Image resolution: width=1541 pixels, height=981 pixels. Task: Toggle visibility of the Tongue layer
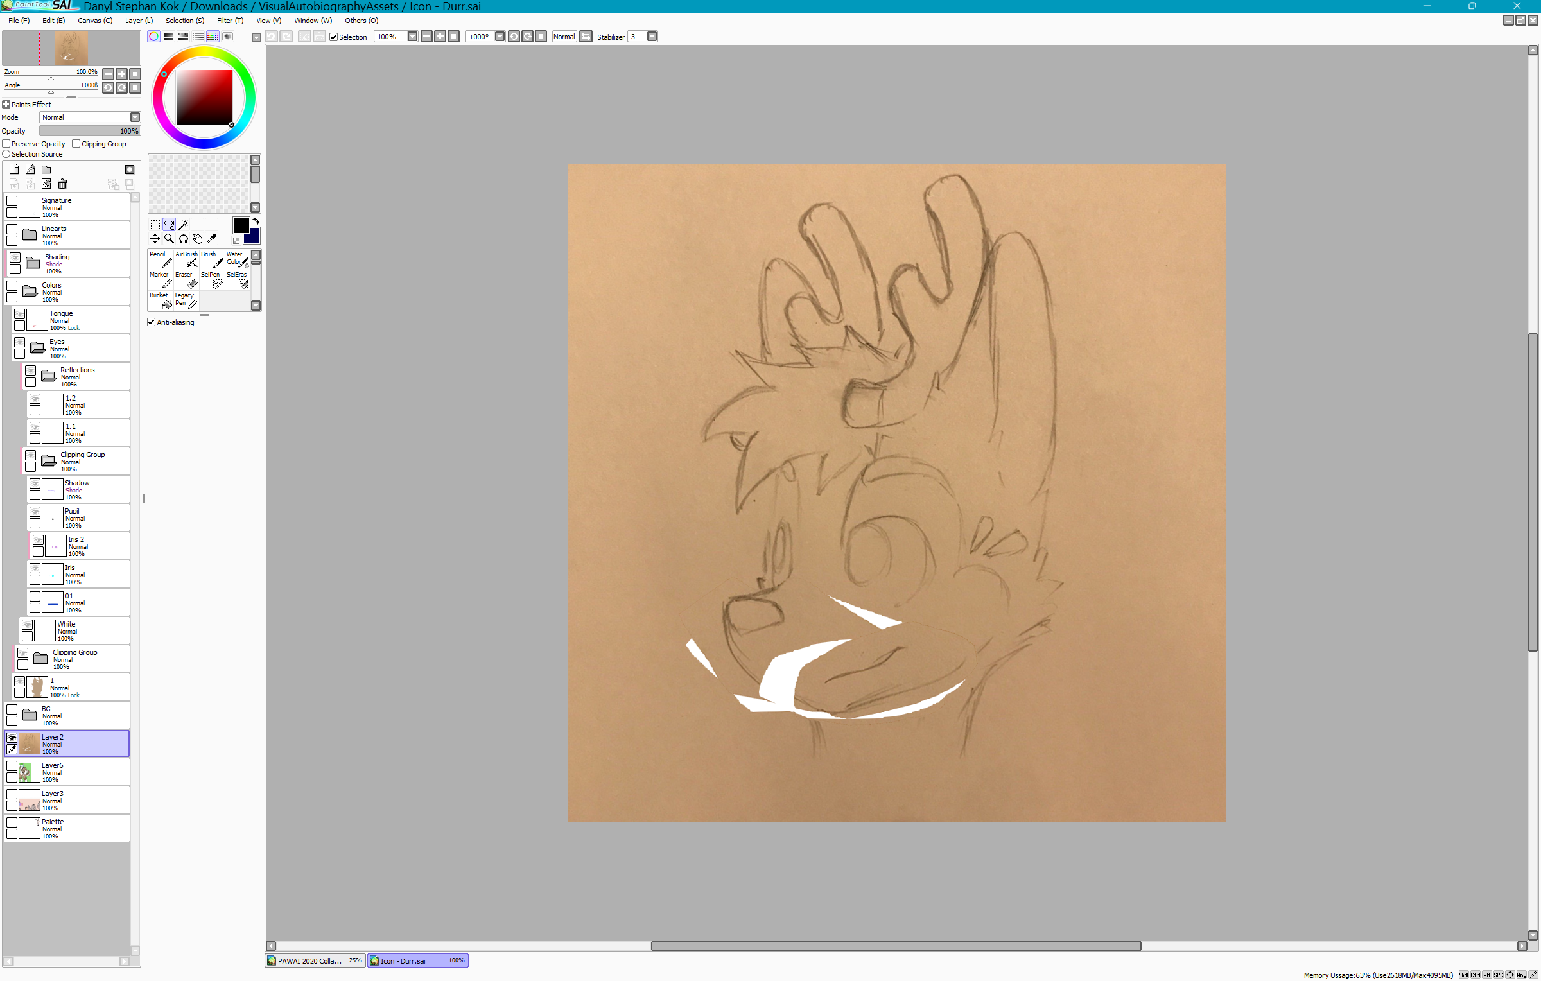coord(20,314)
